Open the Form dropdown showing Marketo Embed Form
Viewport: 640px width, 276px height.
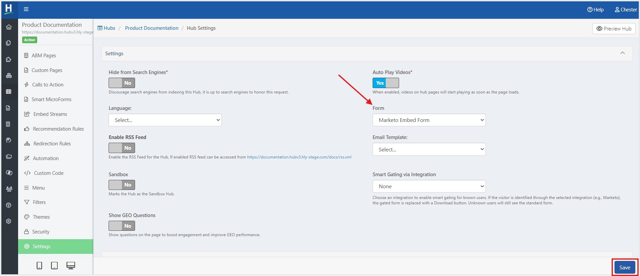[429, 120]
